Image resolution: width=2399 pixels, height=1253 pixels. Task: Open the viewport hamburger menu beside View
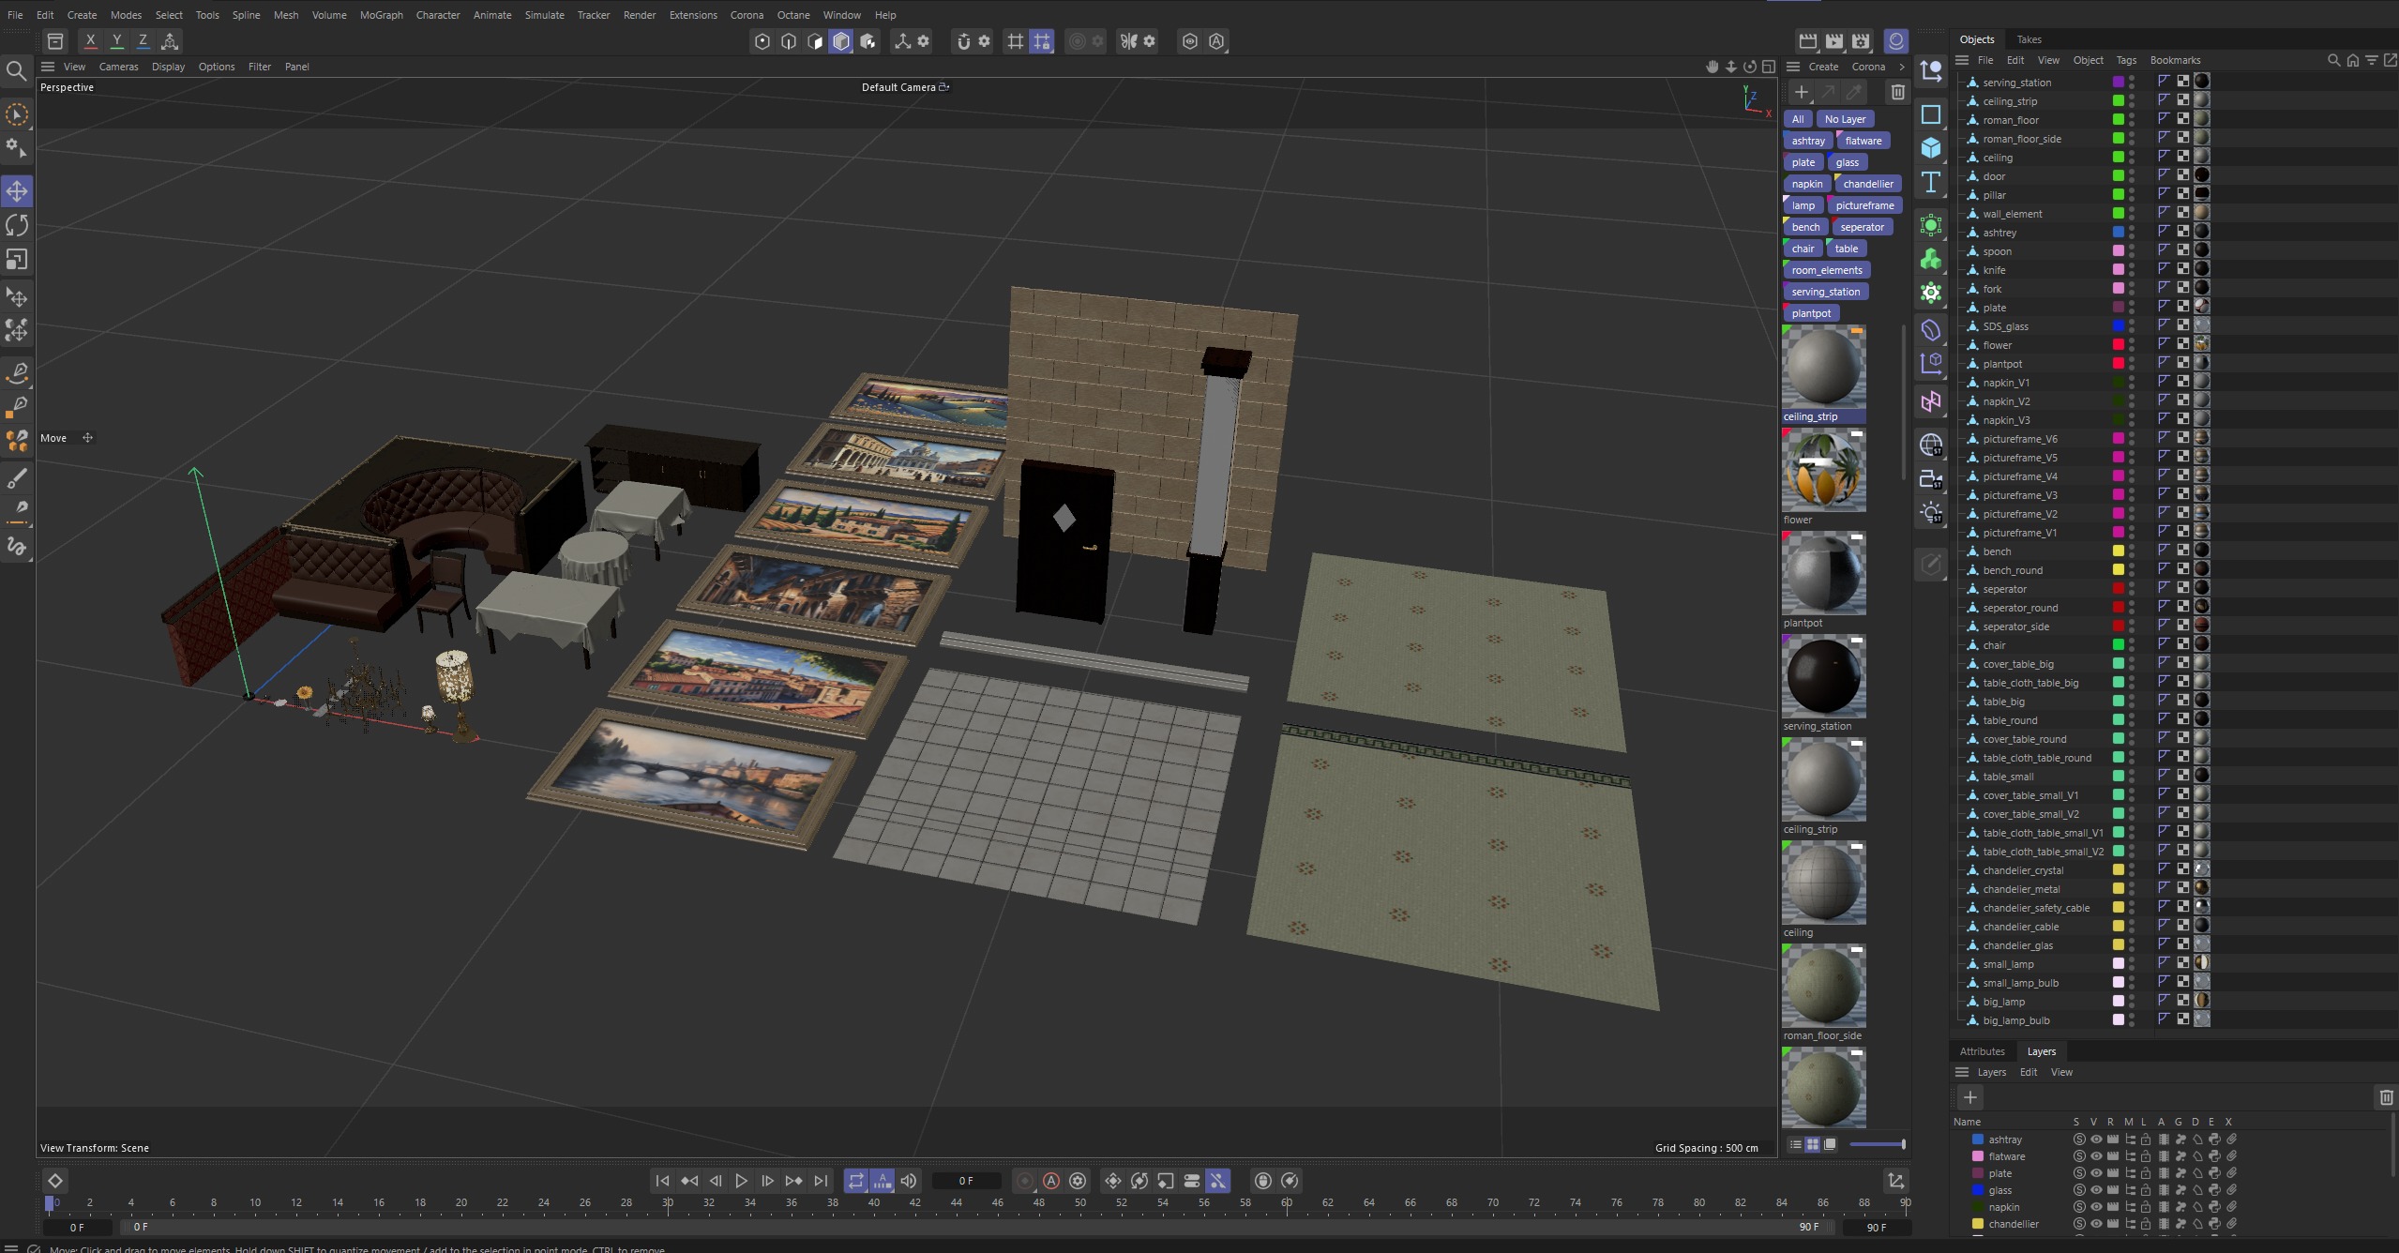click(48, 67)
